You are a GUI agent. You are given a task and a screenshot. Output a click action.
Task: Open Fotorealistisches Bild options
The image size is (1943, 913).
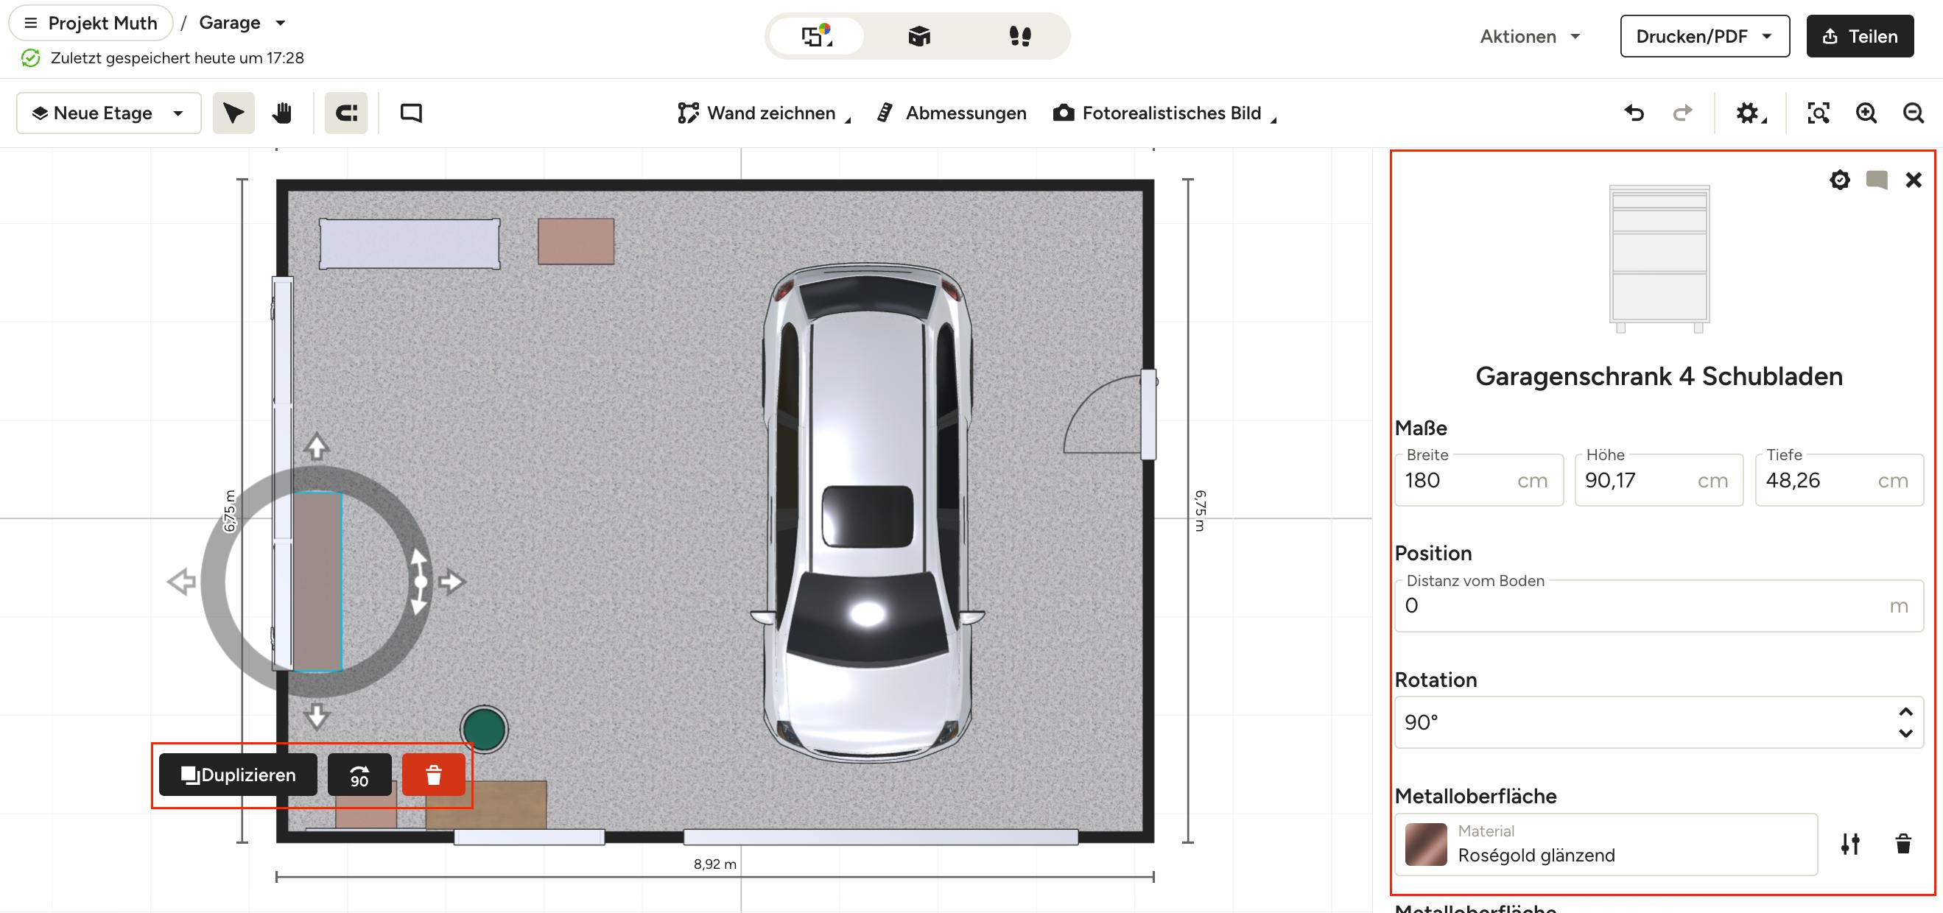[x=1164, y=113]
